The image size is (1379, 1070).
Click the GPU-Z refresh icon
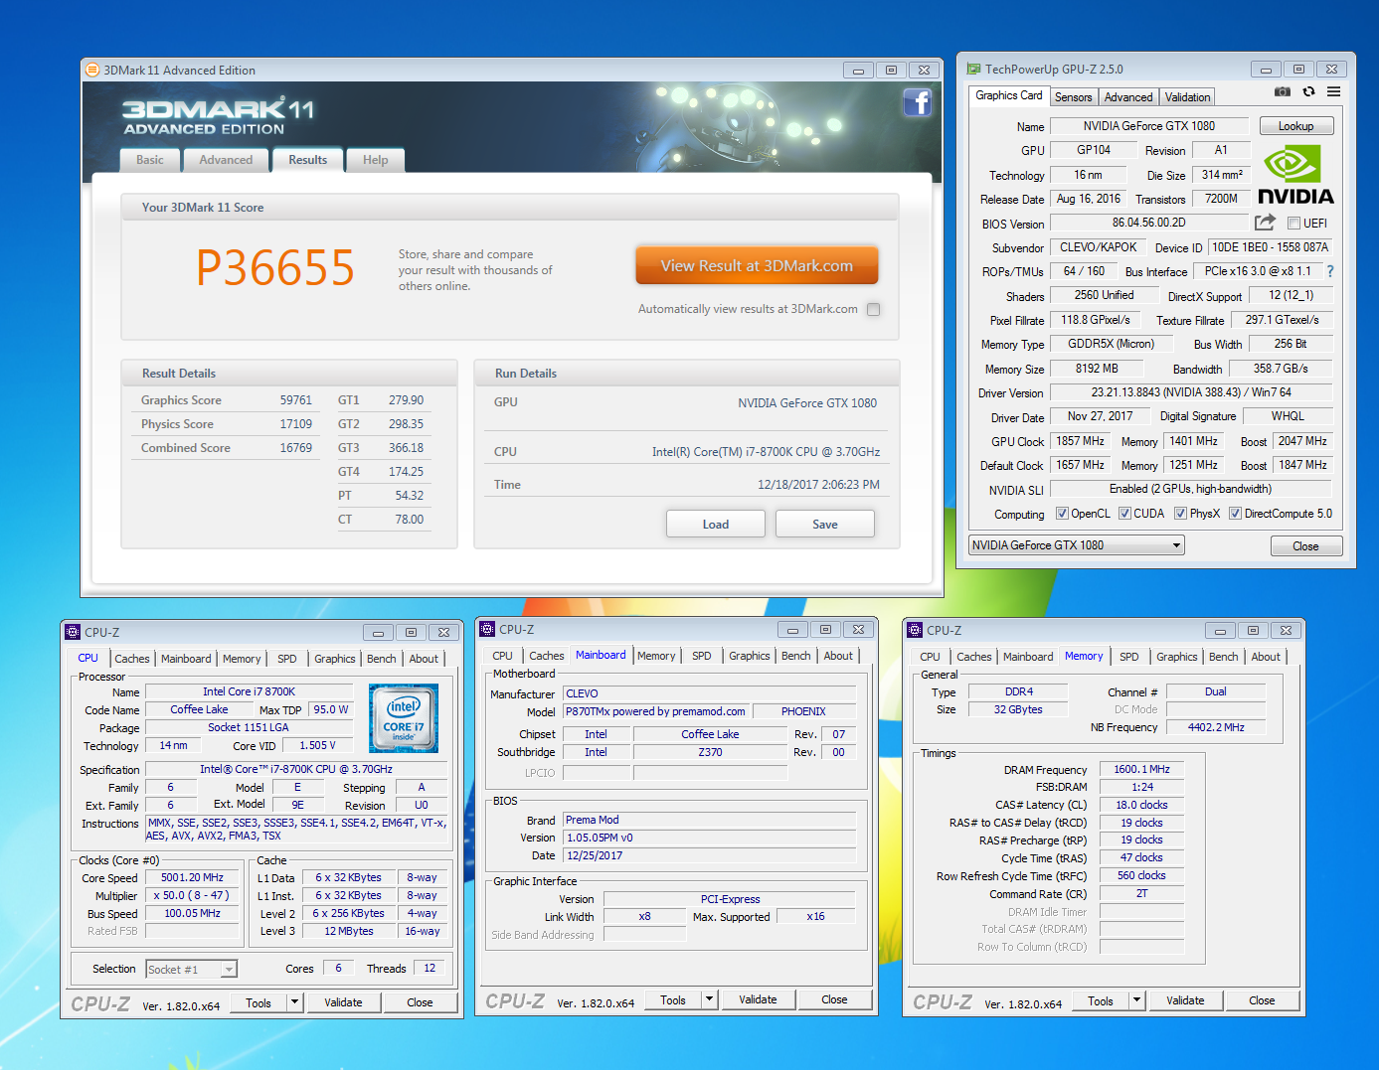pos(1308,91)
